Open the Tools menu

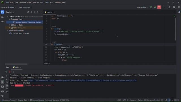(x=46, y=2)
